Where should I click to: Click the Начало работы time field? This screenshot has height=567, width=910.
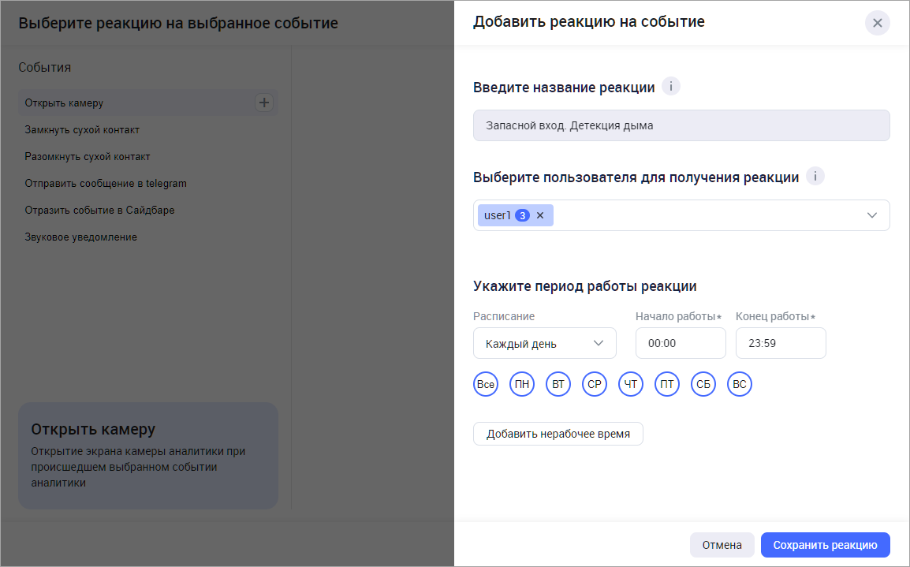pos(680,343)
